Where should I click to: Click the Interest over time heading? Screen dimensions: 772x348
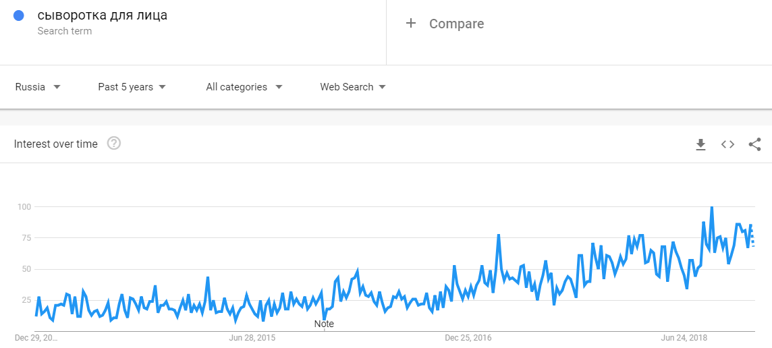[56, 144]
